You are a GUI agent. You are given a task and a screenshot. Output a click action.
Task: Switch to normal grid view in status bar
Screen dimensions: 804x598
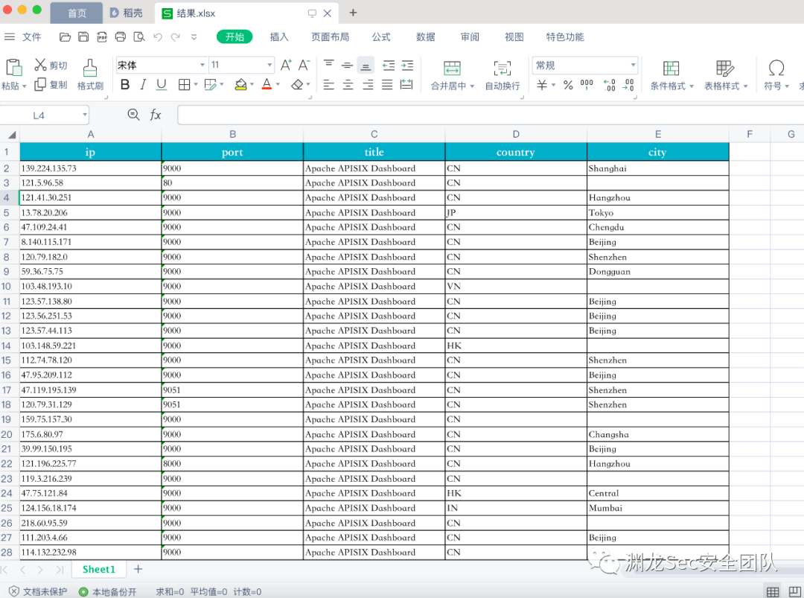click(x=773, y=591)
